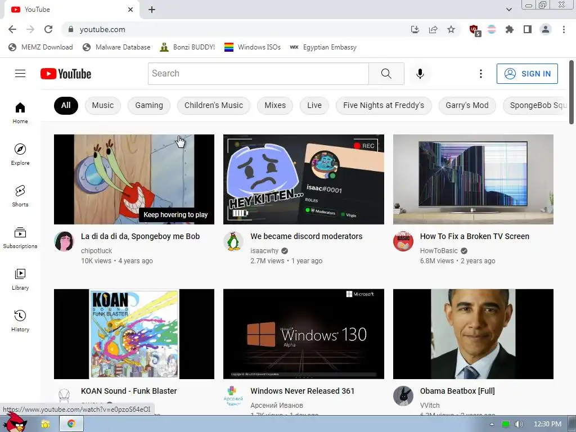The width and height of the screenshot is (576, 432).
Task: Open Egyptian Embassy bookmark
Action: coord(323,47)
